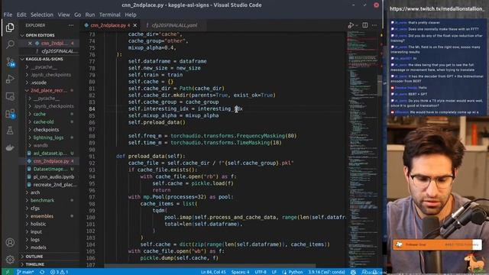Open the View menu

63,15
